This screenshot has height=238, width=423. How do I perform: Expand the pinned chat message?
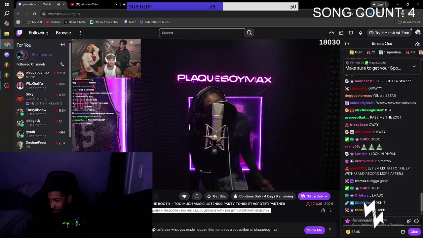(414, 66)
